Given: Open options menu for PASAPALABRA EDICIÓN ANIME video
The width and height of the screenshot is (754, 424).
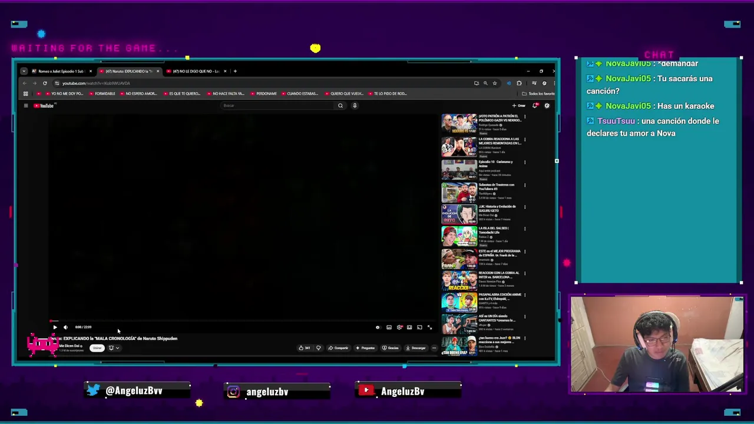Looking at the screenshot, I should coord(525,295).
